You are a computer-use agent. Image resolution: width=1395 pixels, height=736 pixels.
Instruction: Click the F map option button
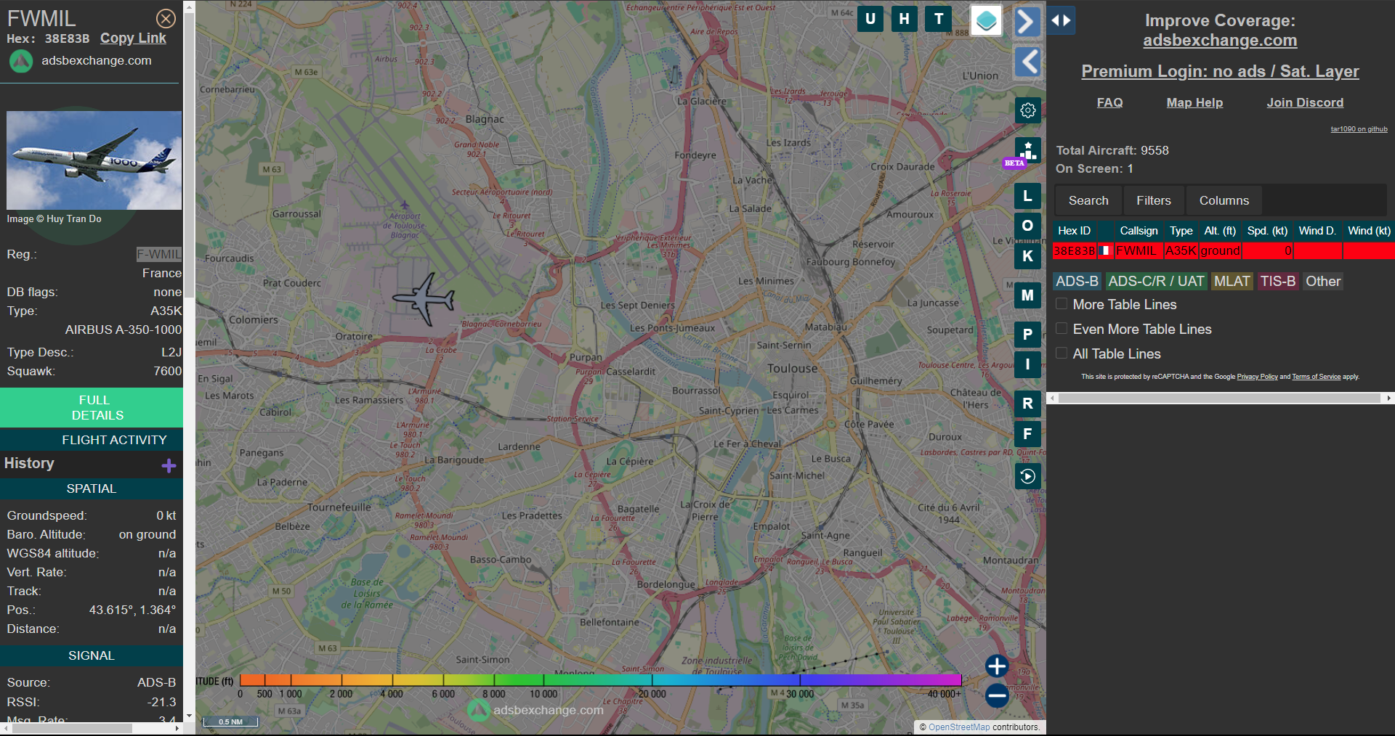1027,434
